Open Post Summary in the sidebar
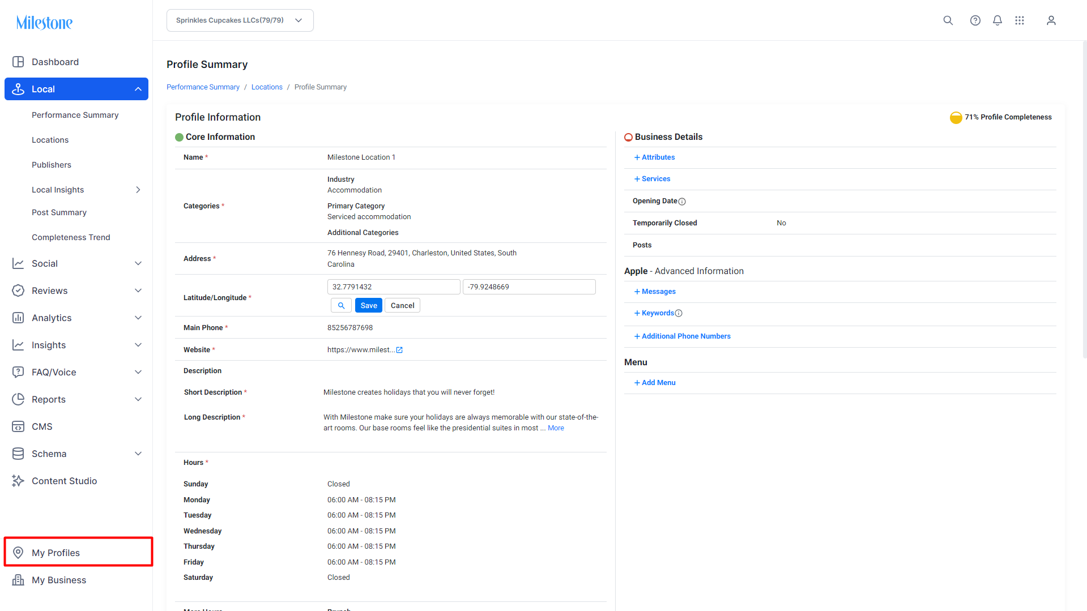Image resolution: width=1087 pixels, height=611 pixels. pos(59,212)
